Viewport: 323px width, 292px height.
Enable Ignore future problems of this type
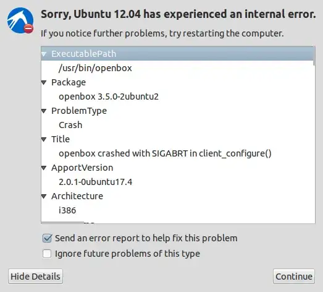[47, 254]
